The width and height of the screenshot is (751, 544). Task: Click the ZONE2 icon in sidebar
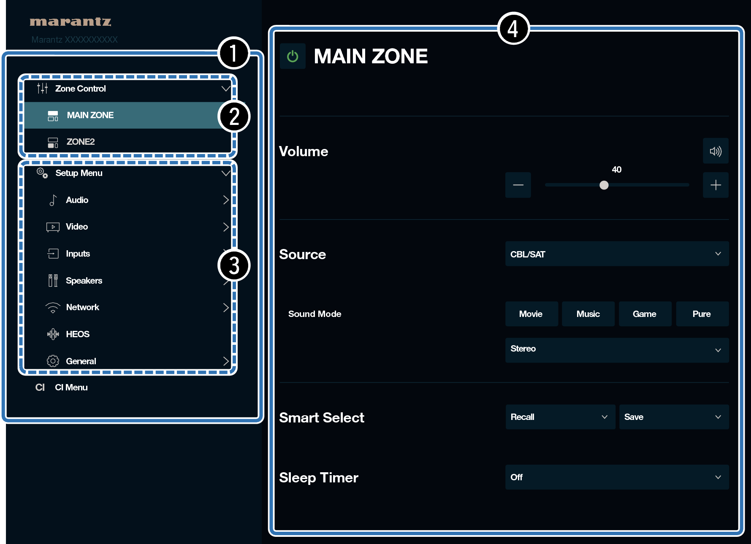tap(53, 142)
